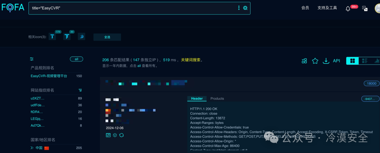Open the FOFA logo home link
The height and width of the screenshot is (153, 380).
(x=13, y=8)
